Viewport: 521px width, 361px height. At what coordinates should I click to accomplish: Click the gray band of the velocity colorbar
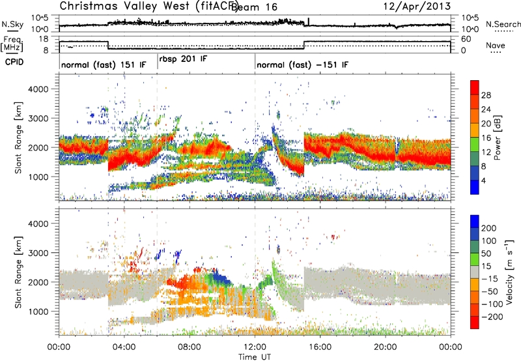point(475,272)
